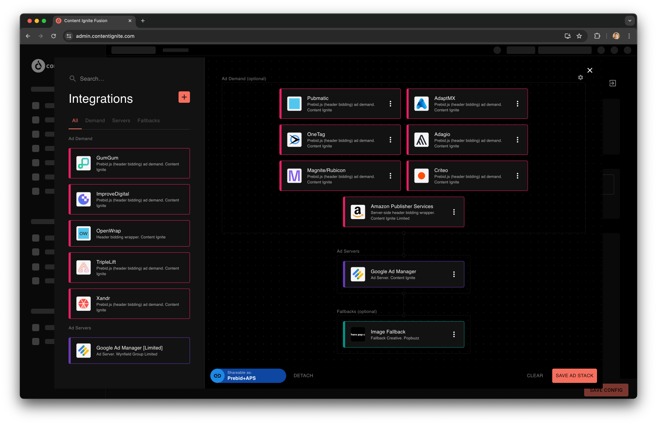Click the collapse panel arrow icon
The width and height of the screenshot is (657, 425).
pyautogui.click(x=613, y=83)
